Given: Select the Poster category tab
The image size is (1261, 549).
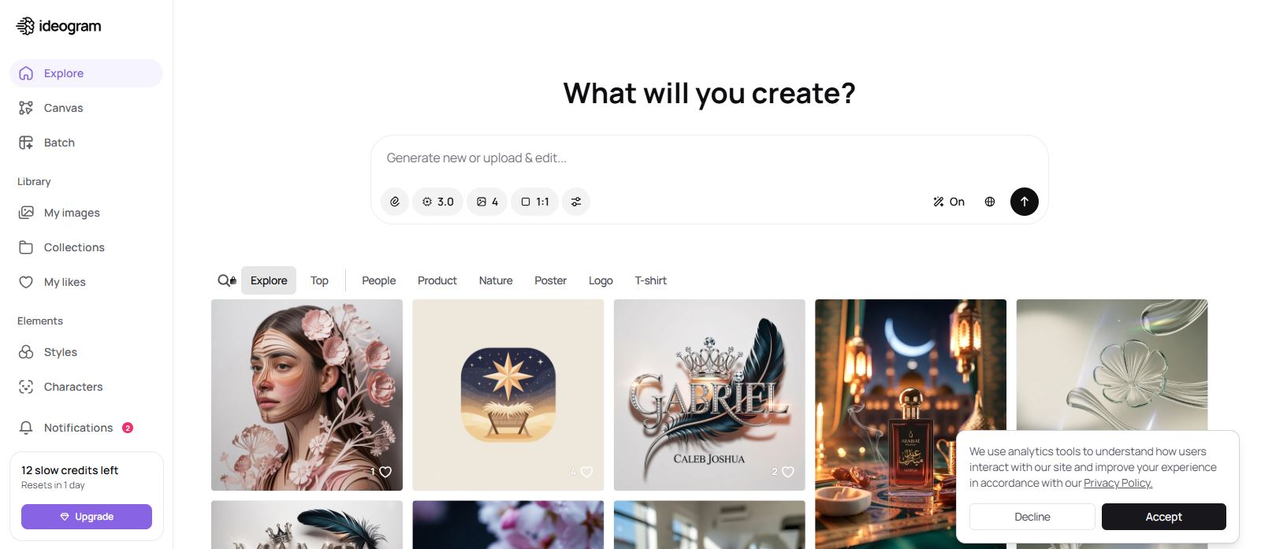Looking at the screenshot, I should [x=550, y=280].
